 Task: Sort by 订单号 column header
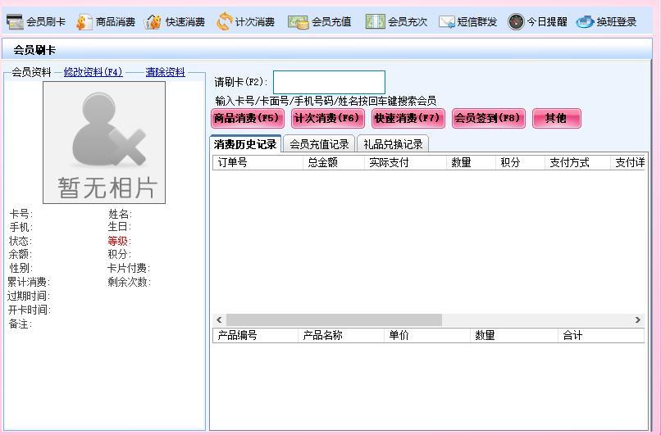click(x=258, y=162)
